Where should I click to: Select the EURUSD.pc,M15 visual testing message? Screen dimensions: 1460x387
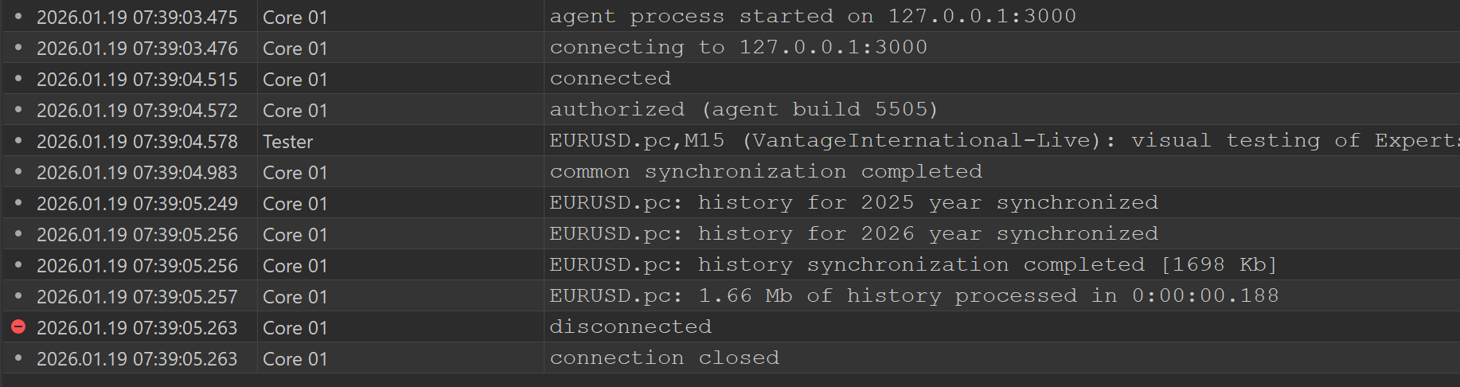tap(1003, 140)
